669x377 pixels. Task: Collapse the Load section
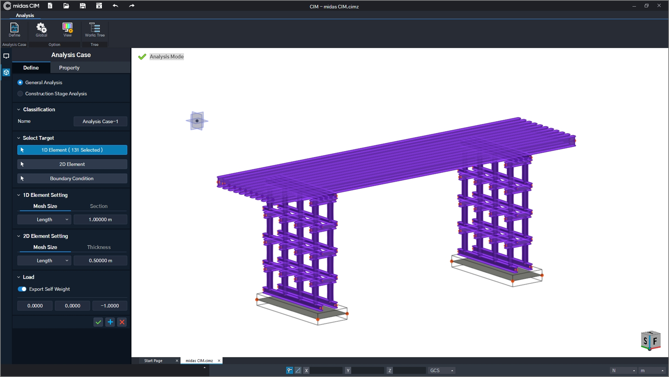(19, 277)
